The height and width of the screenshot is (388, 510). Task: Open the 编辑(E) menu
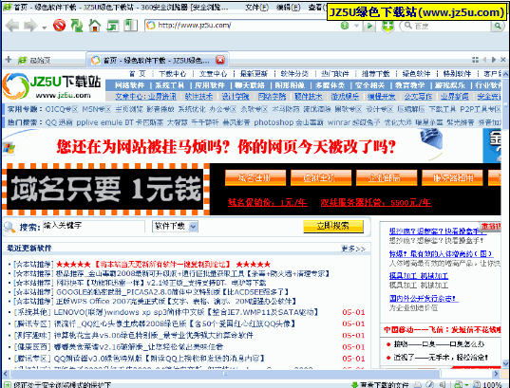[x=288, y=8]
